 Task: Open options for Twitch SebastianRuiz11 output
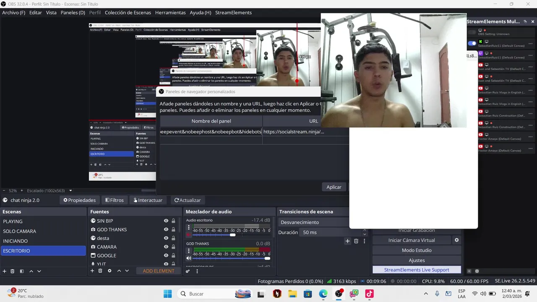(531, 55)
